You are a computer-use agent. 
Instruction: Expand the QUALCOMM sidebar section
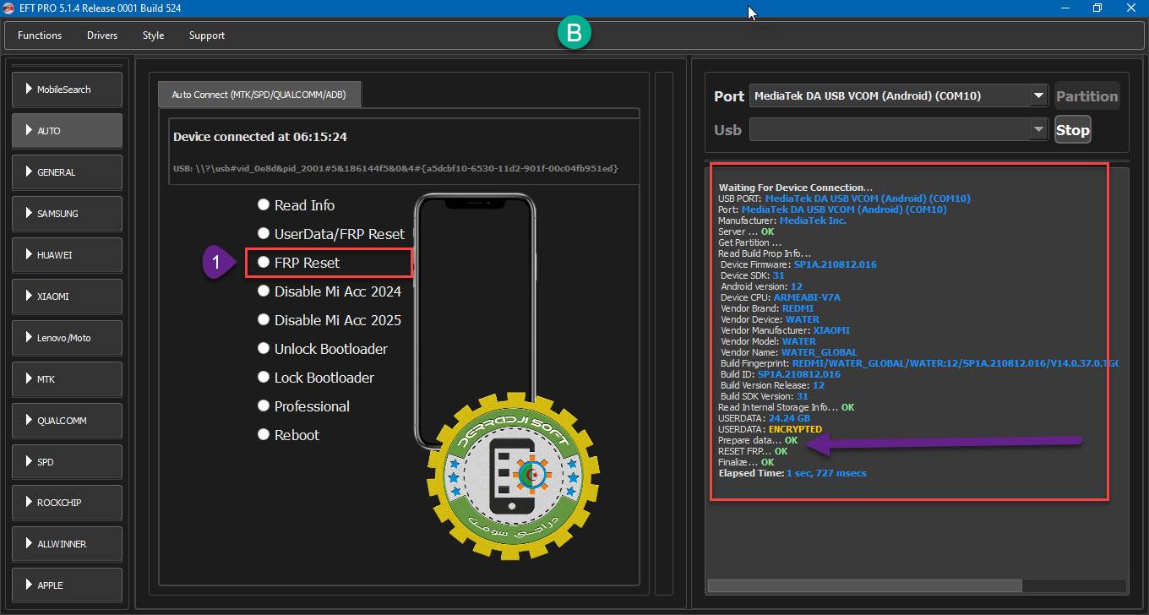click(67, 420)
